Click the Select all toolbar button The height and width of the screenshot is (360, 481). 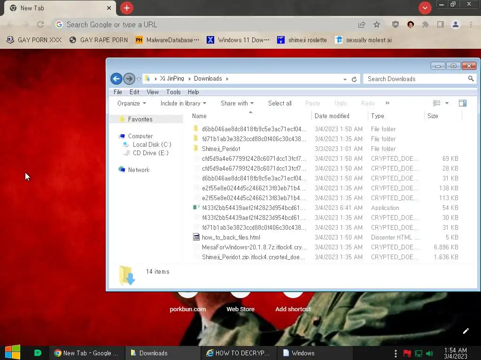tap(280, 103)
